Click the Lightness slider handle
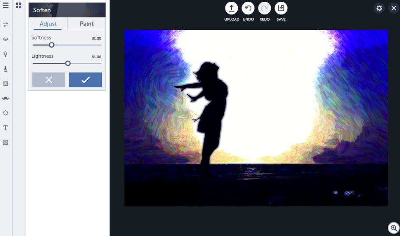400x236 pixels. (68, 63)
